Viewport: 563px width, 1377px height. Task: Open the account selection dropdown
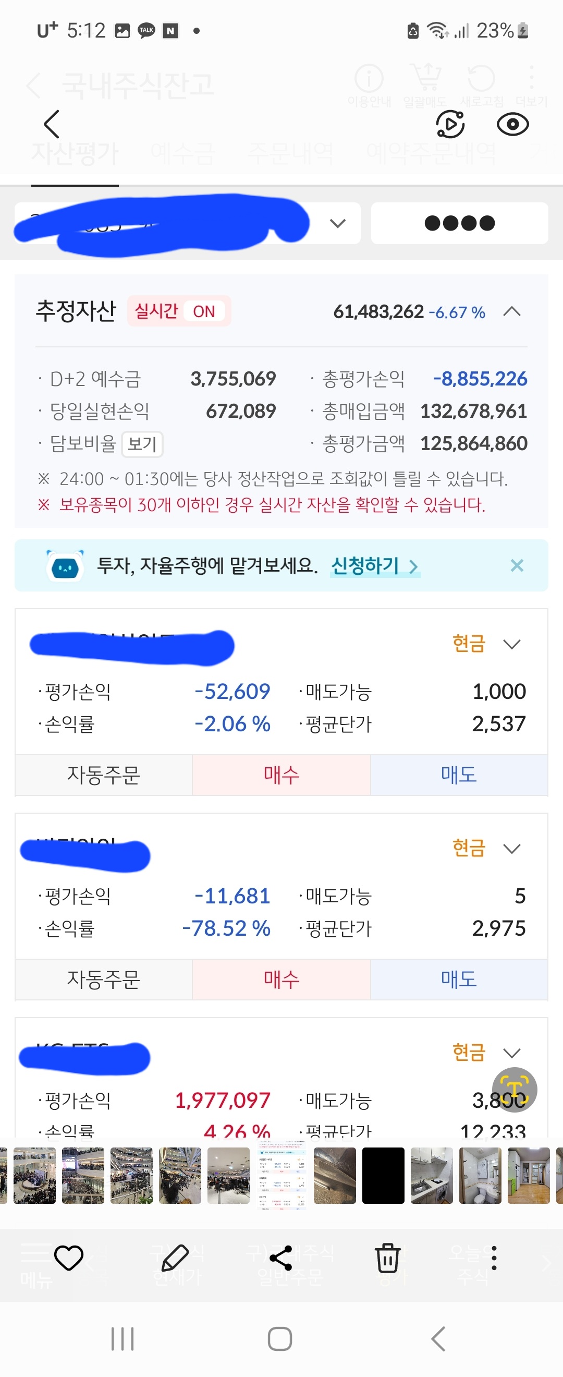[338, 223]
